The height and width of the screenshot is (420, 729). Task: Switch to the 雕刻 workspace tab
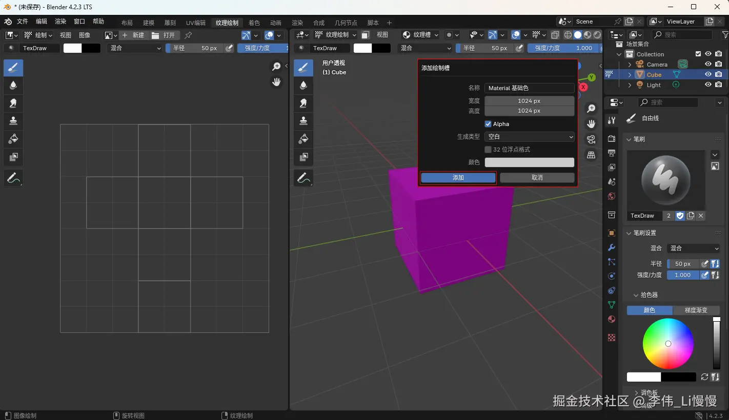[170, 23]
